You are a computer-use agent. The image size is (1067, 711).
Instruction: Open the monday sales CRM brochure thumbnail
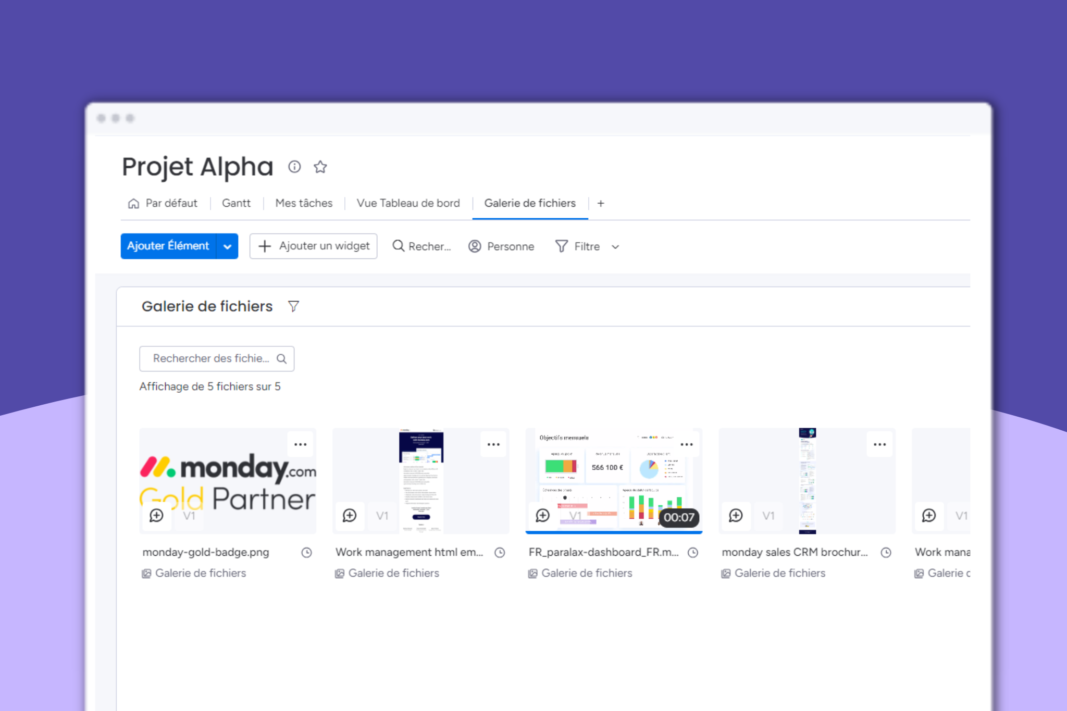[808, 481]
